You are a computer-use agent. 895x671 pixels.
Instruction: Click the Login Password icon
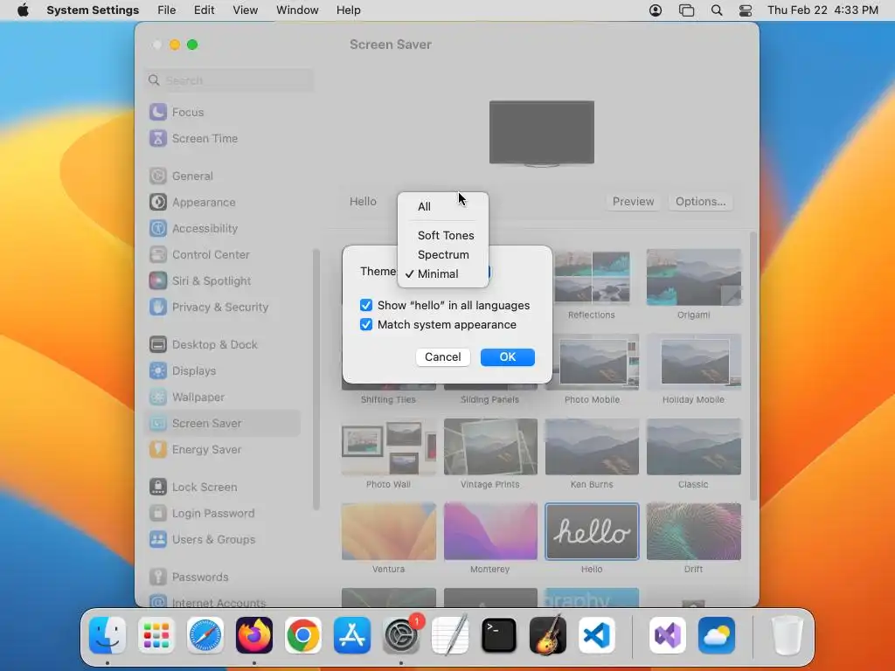[x=158, y=514]
